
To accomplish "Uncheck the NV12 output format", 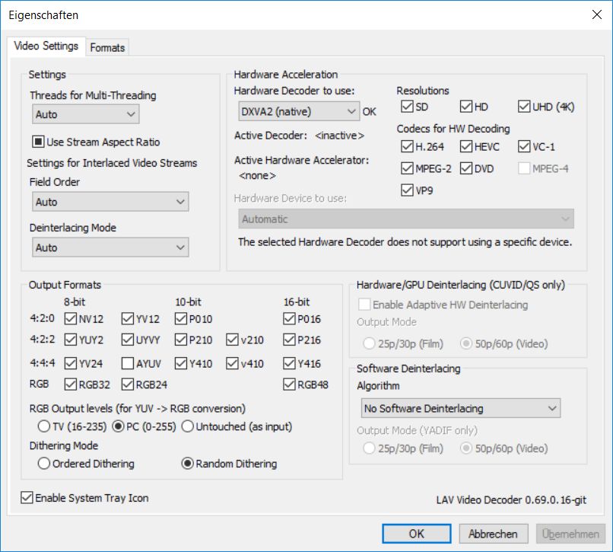I will 71,319.
